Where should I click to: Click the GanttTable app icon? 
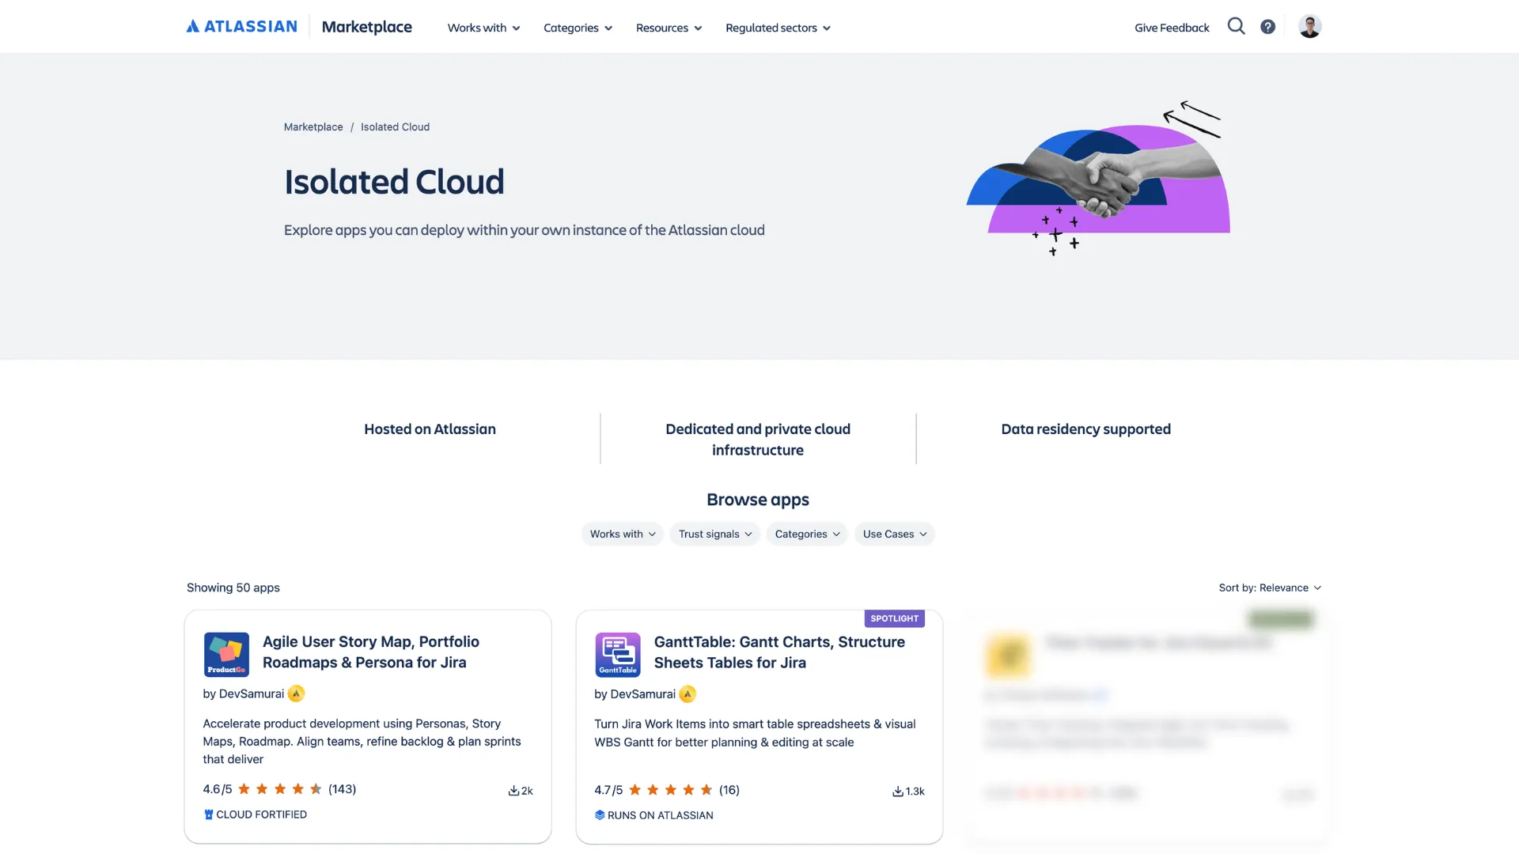[618, 655]
